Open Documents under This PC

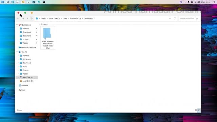(x=27, y=59)
